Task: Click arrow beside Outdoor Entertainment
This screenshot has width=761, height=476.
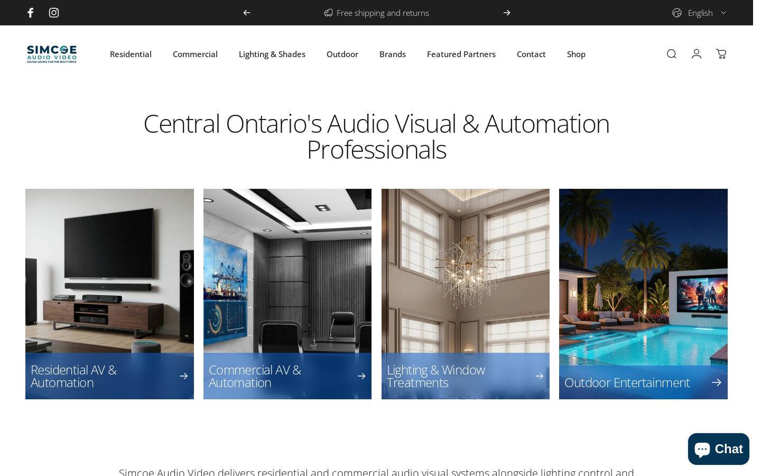Action: [717, 382]
